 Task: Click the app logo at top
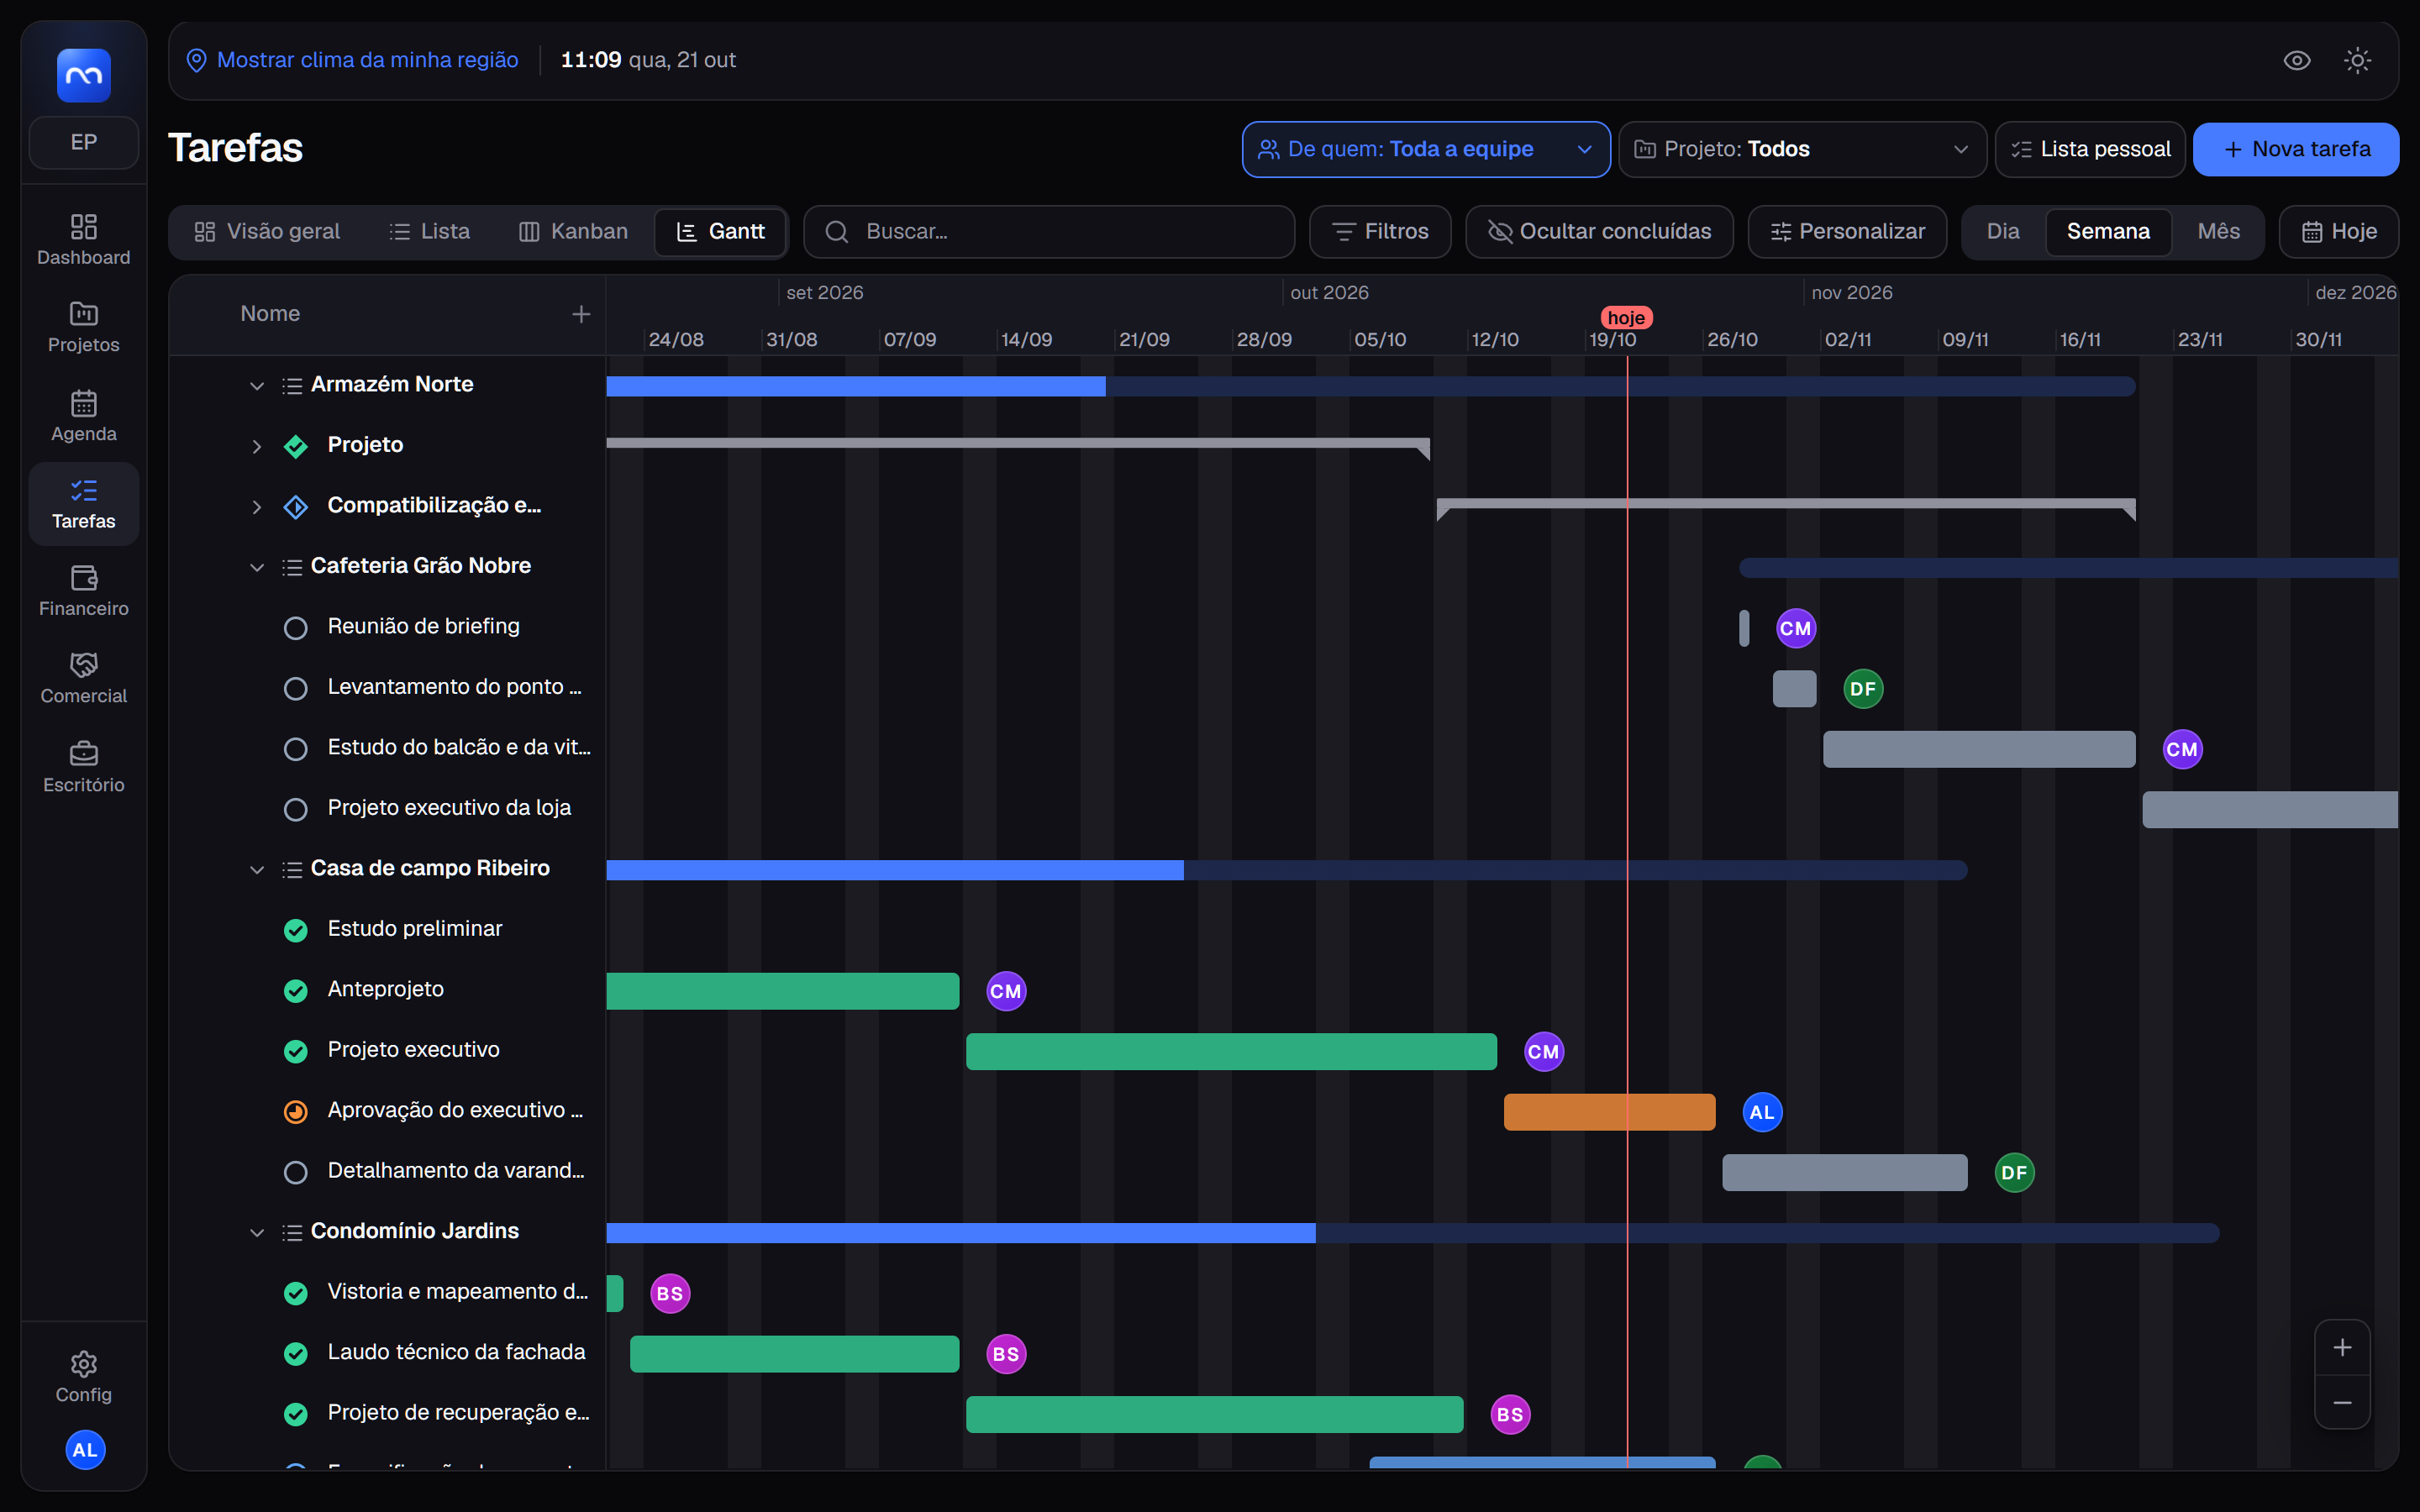[84, 75]
